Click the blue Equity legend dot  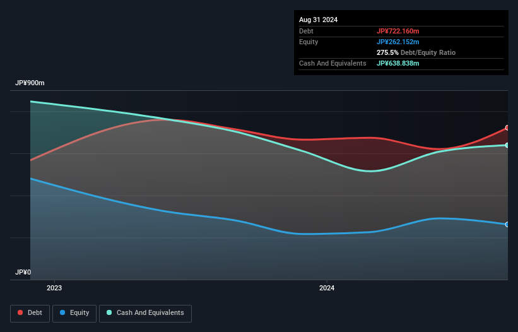pyautogui.click(x=62, y=312)
